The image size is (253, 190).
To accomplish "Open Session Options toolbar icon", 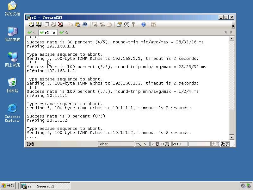I will 119,24.
